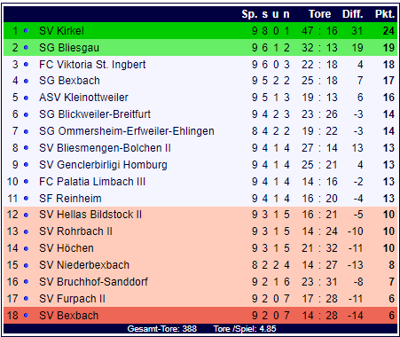400x337 pixels.
Task: Select the Diff. column header
Action: coord(353,14)
